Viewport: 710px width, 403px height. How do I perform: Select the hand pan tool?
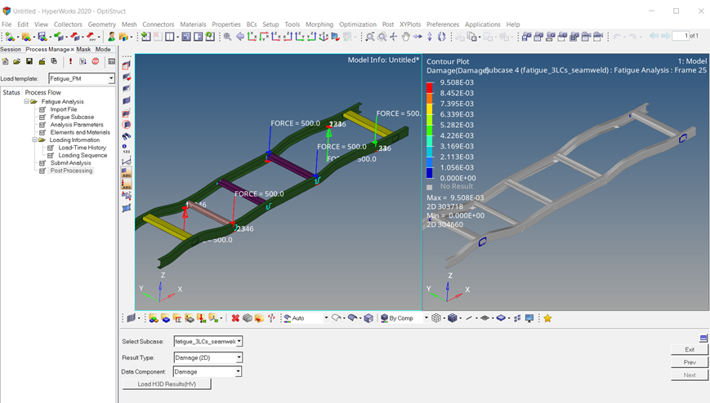[406, 37]
